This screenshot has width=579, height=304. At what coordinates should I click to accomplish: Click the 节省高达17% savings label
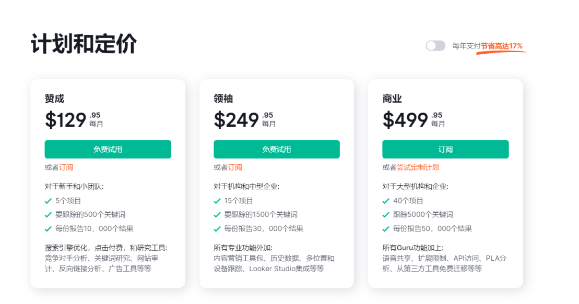coord(502,46)
